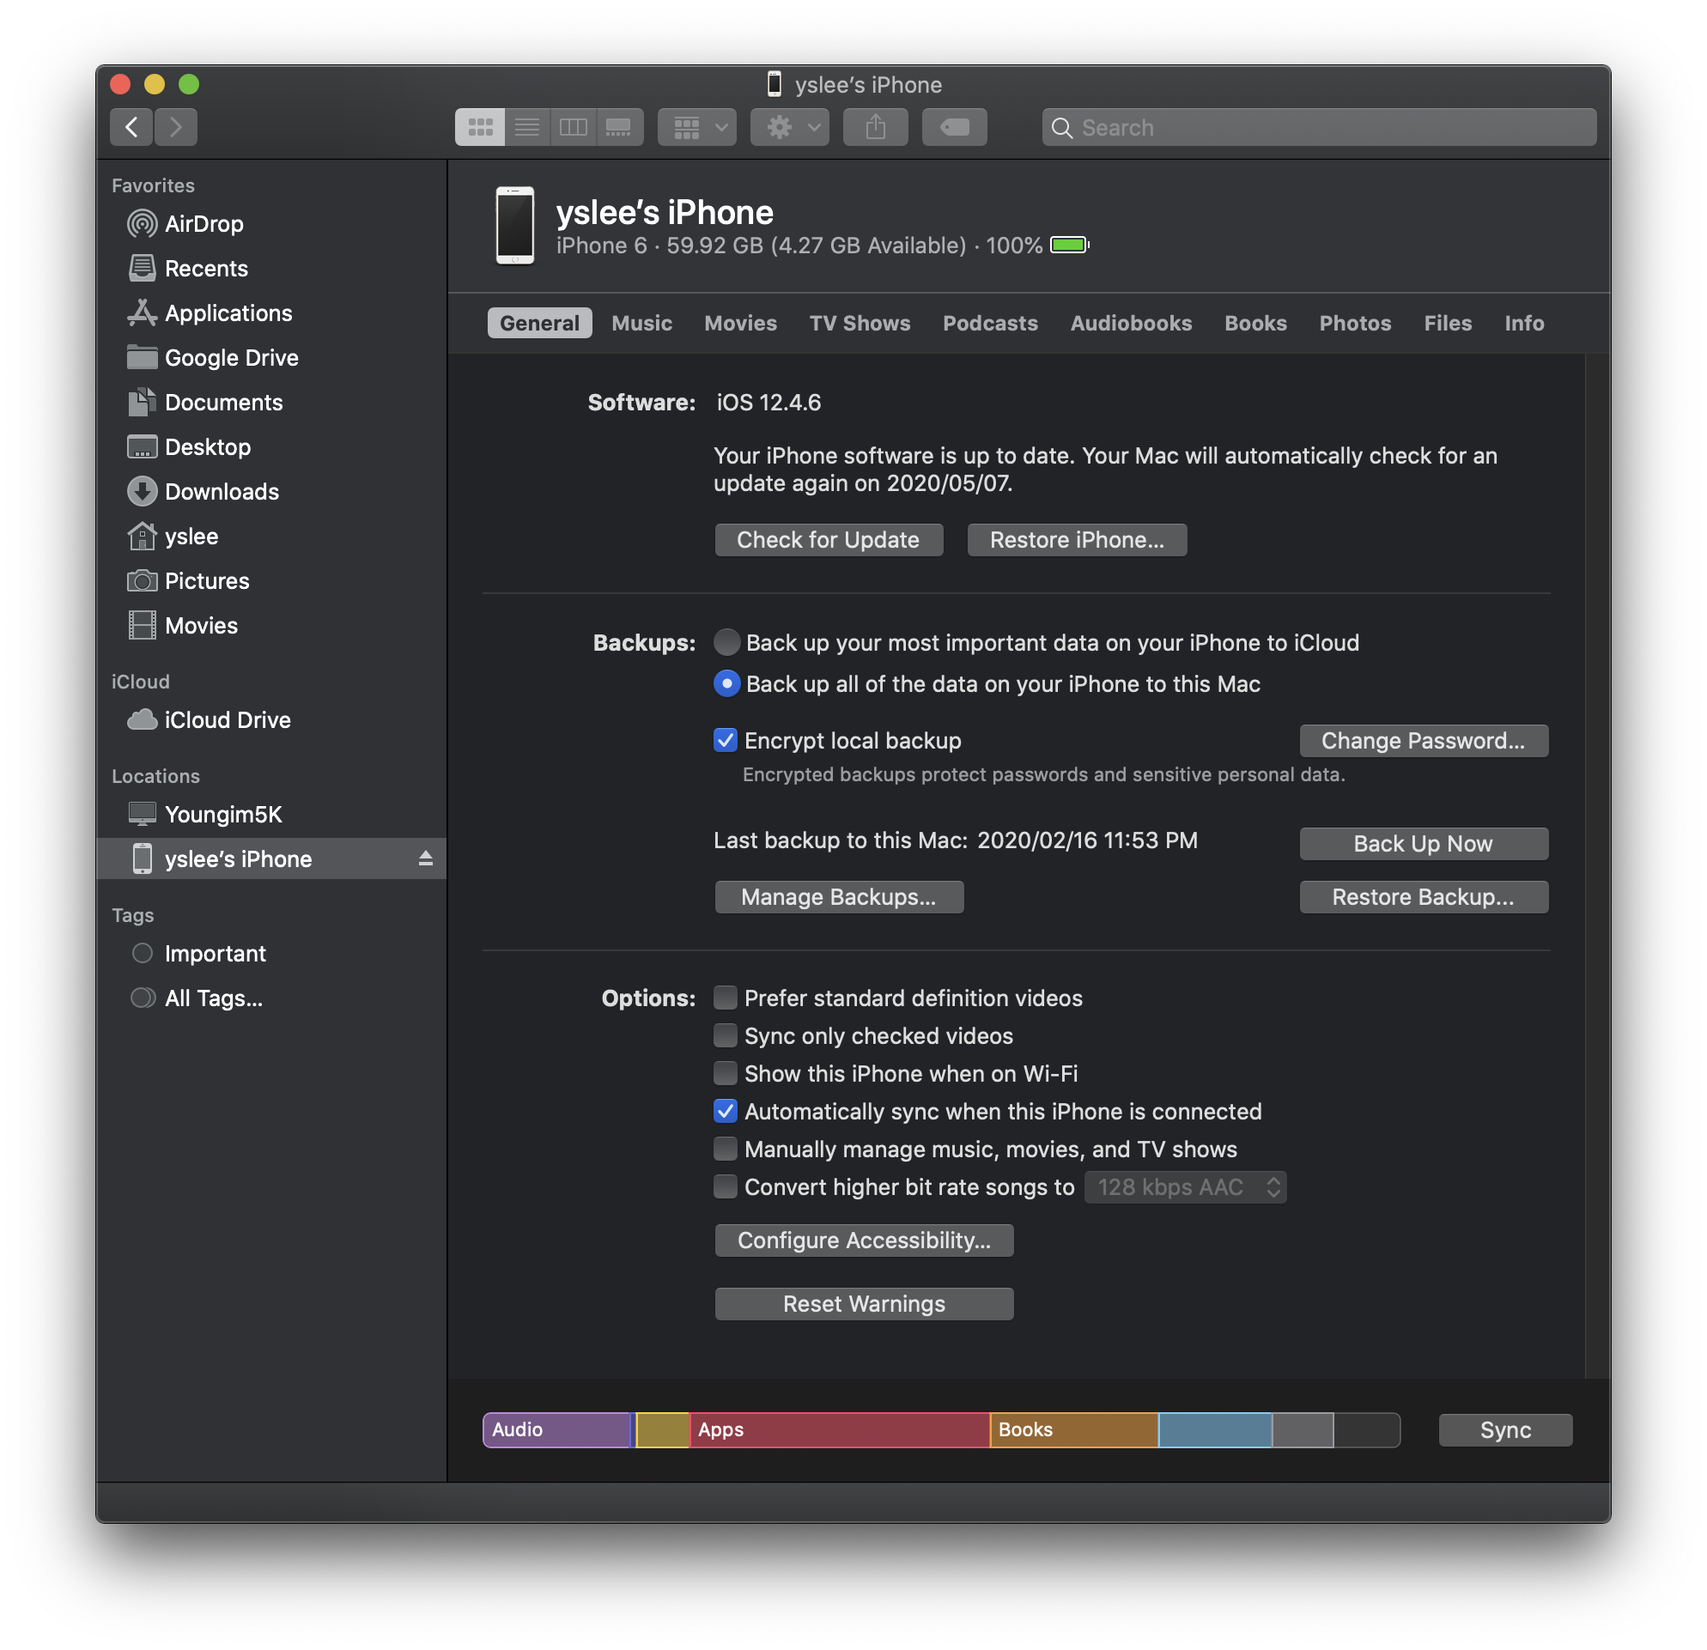This screenshot has height=1650, width=1707.
Task: Open the gear action menu dropdown
Action: point(790,127)
